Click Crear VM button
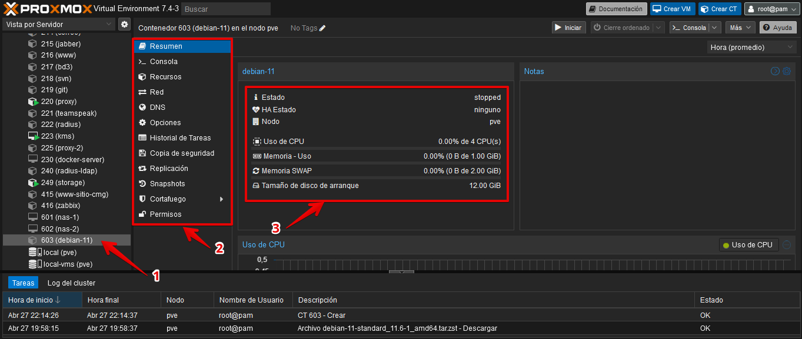The width and height of the screenshot is (802, 339). click(x=673, y=9)
